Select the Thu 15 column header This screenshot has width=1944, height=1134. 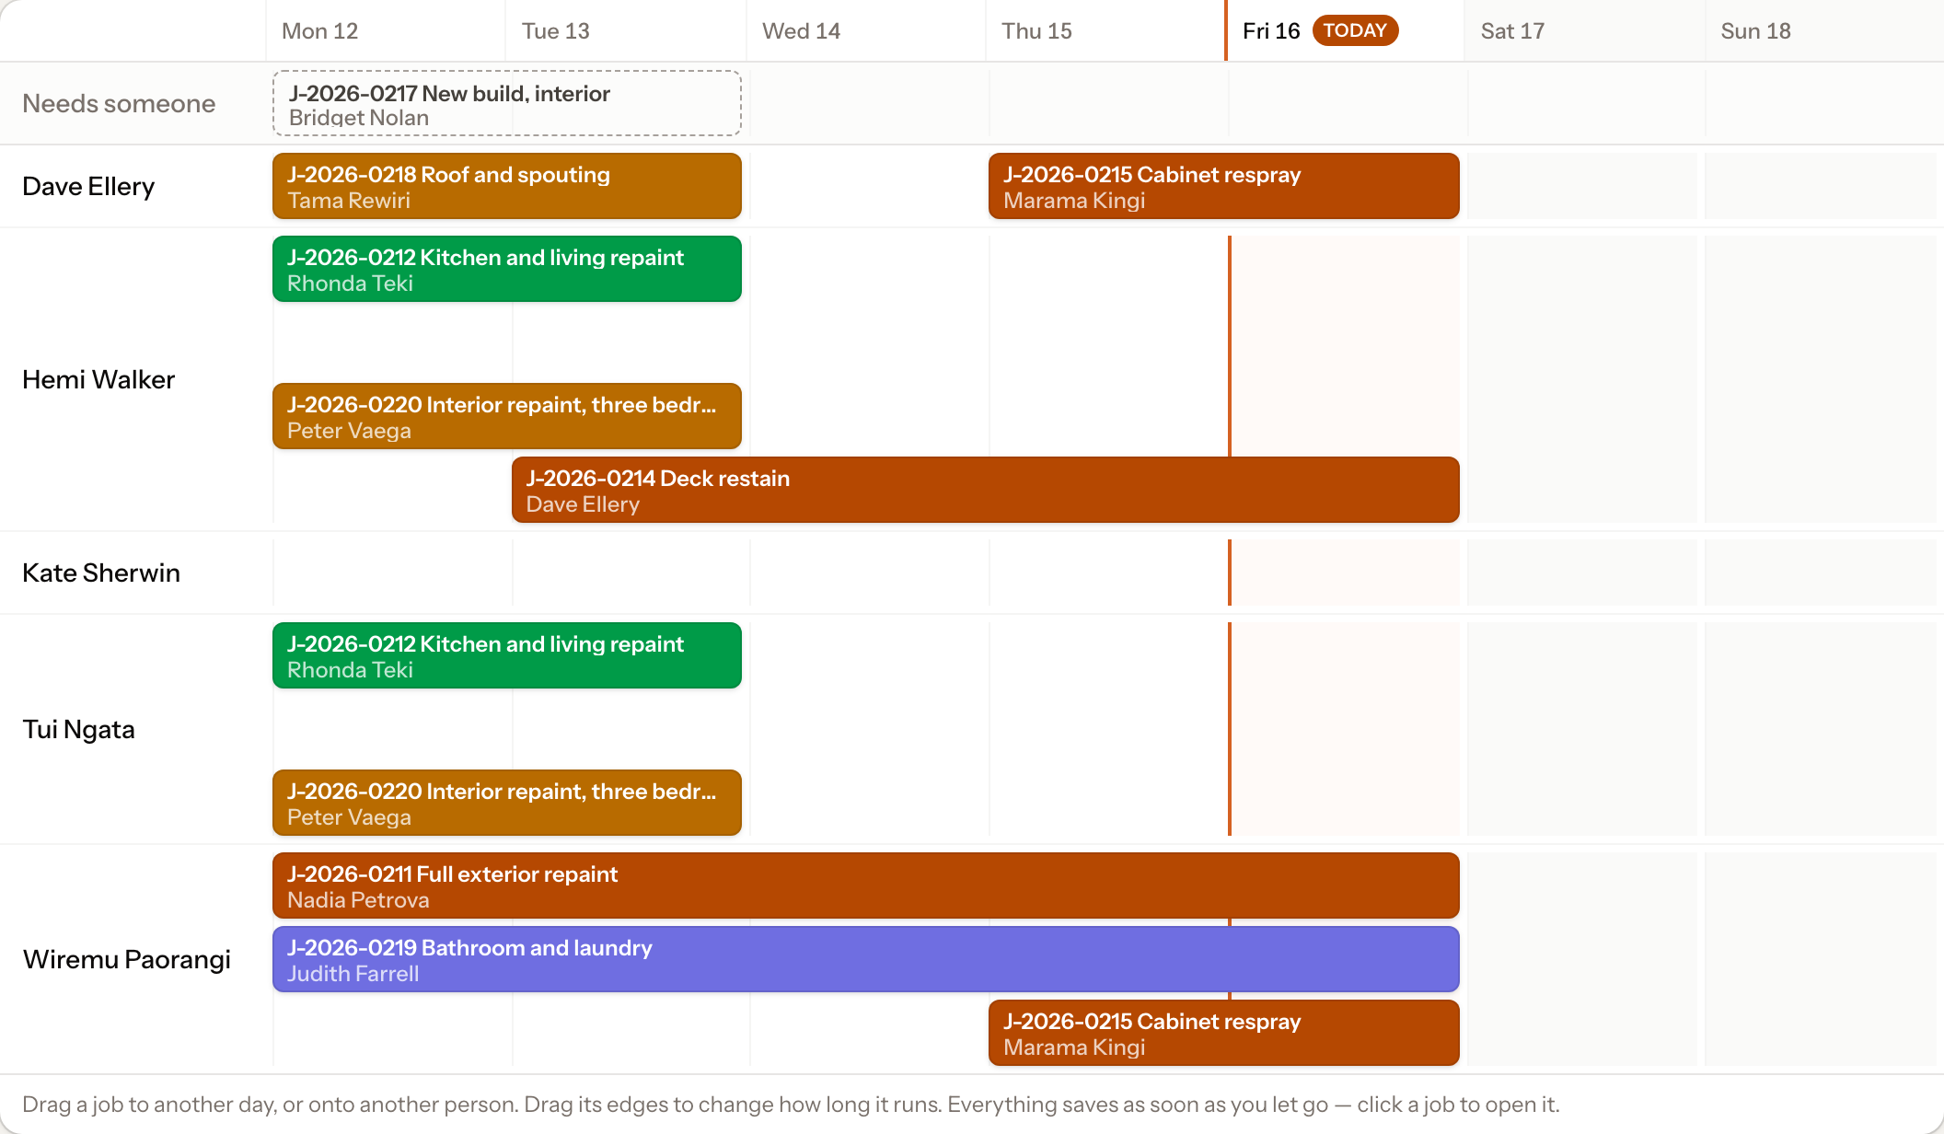[1105, 31]
